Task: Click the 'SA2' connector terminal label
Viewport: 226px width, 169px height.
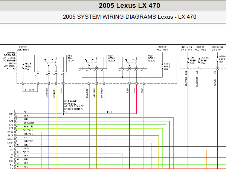Action: click(11, 121)
